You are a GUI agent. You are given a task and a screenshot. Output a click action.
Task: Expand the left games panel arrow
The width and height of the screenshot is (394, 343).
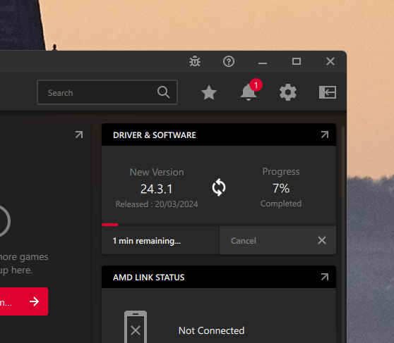(x=79, y=135)
